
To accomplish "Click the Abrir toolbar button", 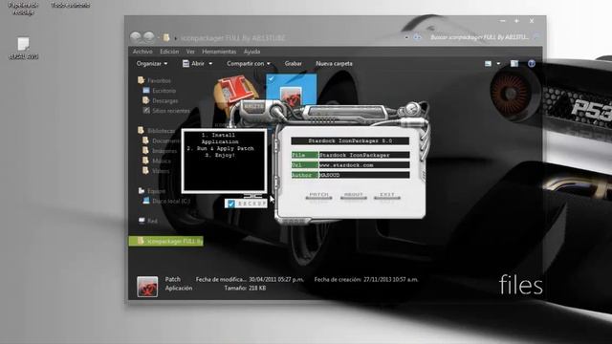I will 194,64.
